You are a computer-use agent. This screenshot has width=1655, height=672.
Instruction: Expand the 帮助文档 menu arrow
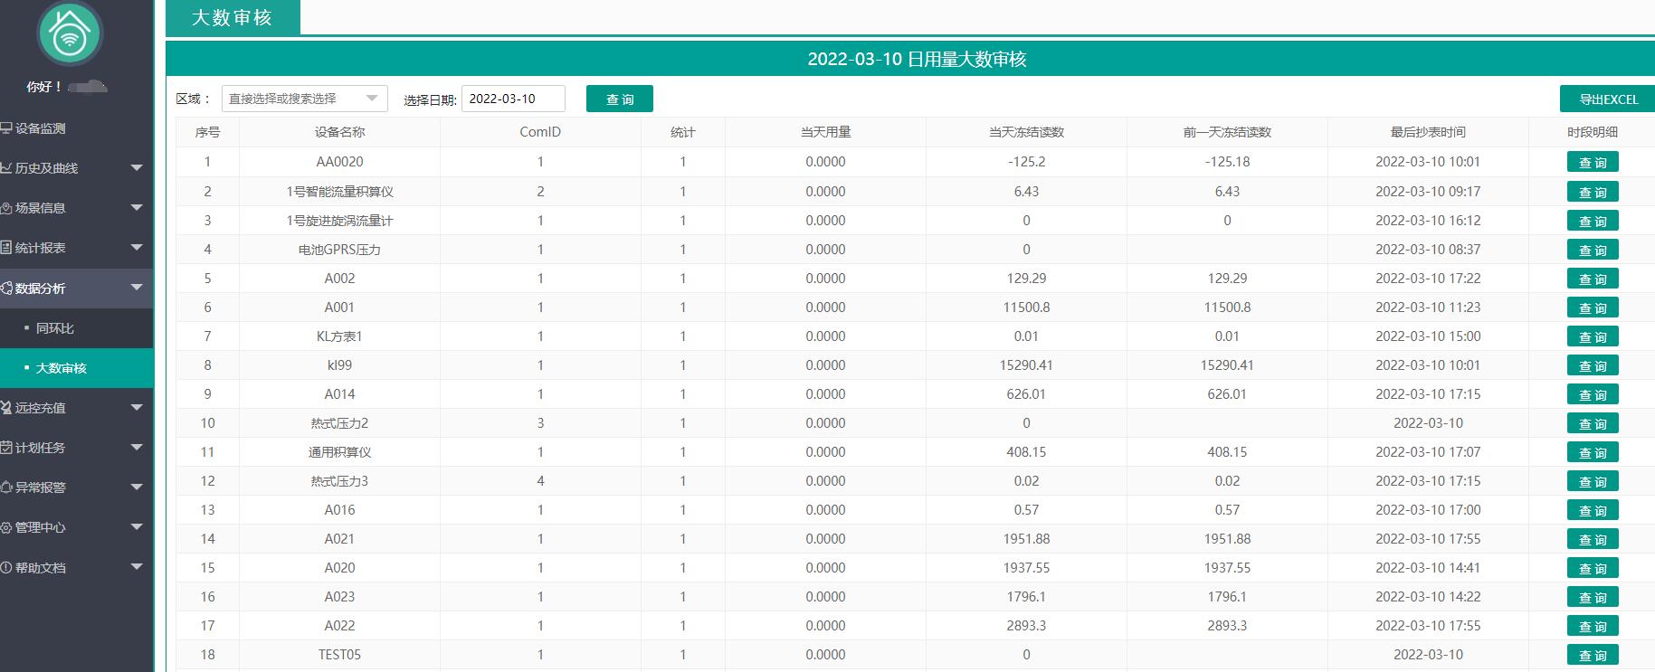tap(137, 568)
